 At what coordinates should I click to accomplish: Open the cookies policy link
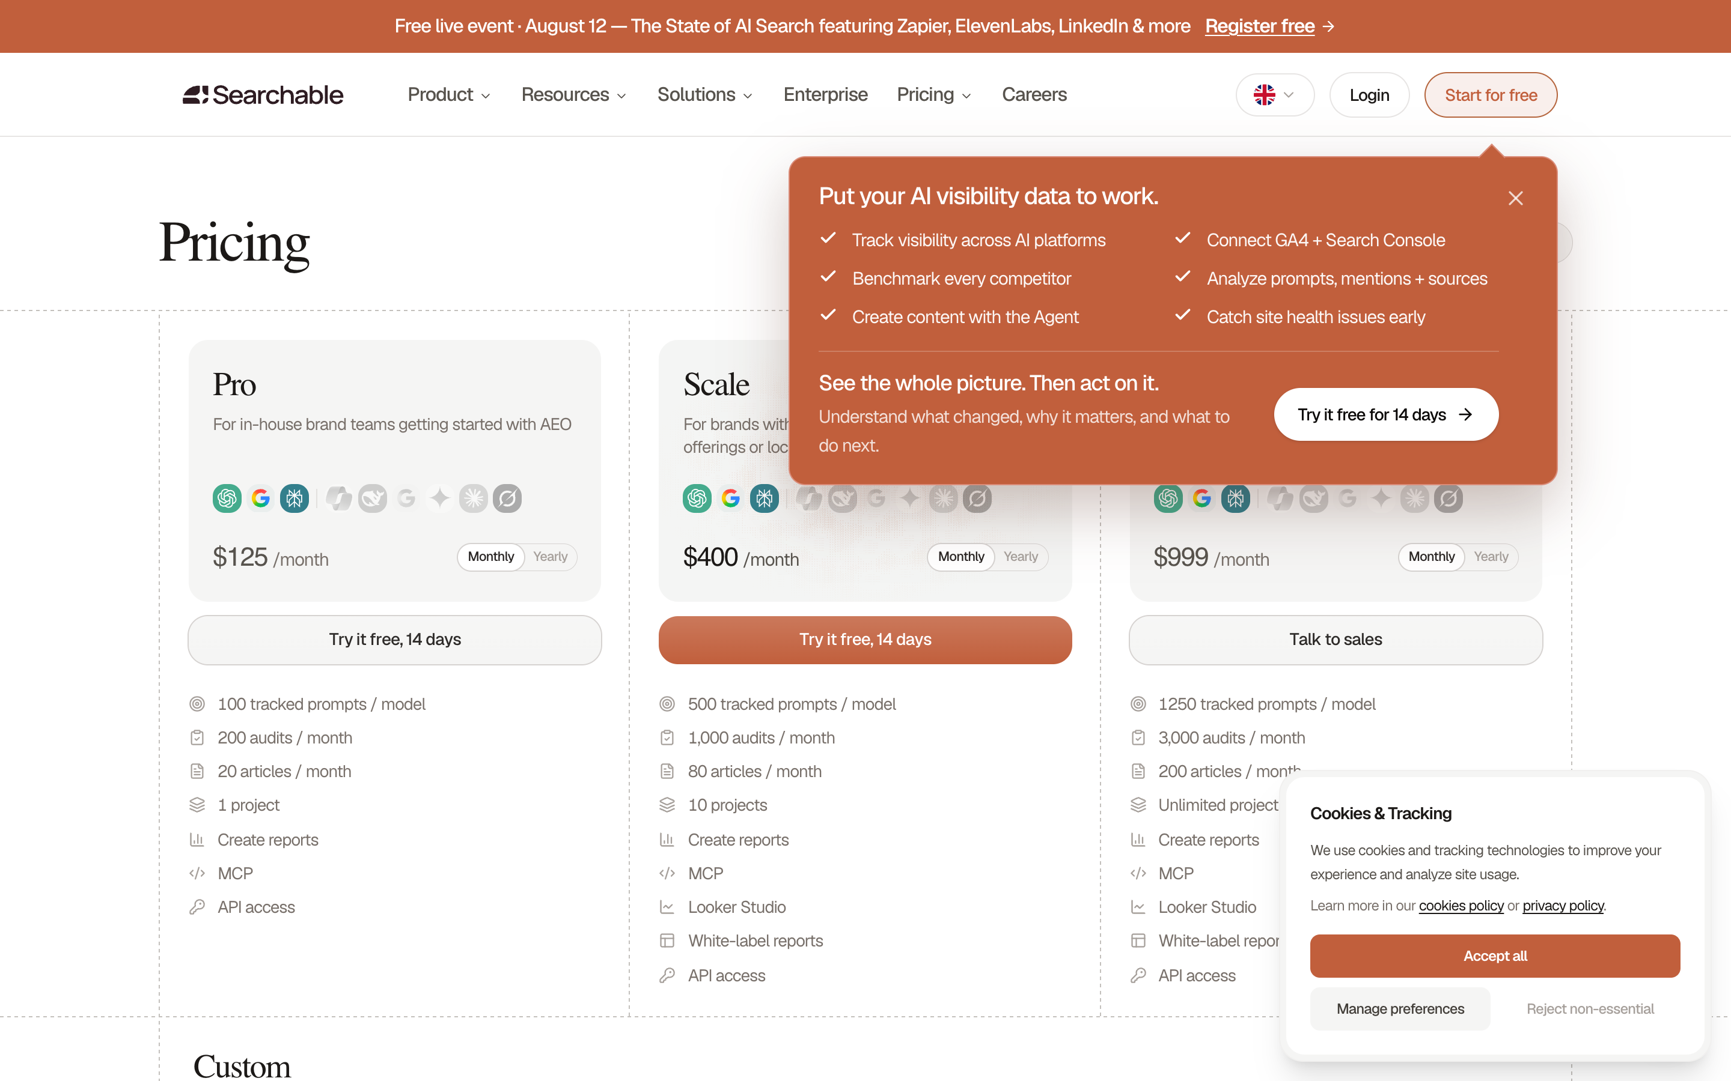point(1461,906)
